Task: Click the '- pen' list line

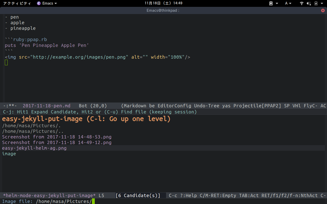Action: pyautogui.click(x=12, y=17)
